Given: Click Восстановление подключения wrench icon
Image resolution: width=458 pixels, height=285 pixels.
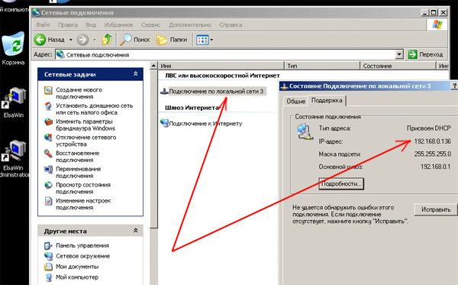Looking at the screenshot, I should pyautogui.click(x=48, y=153).
